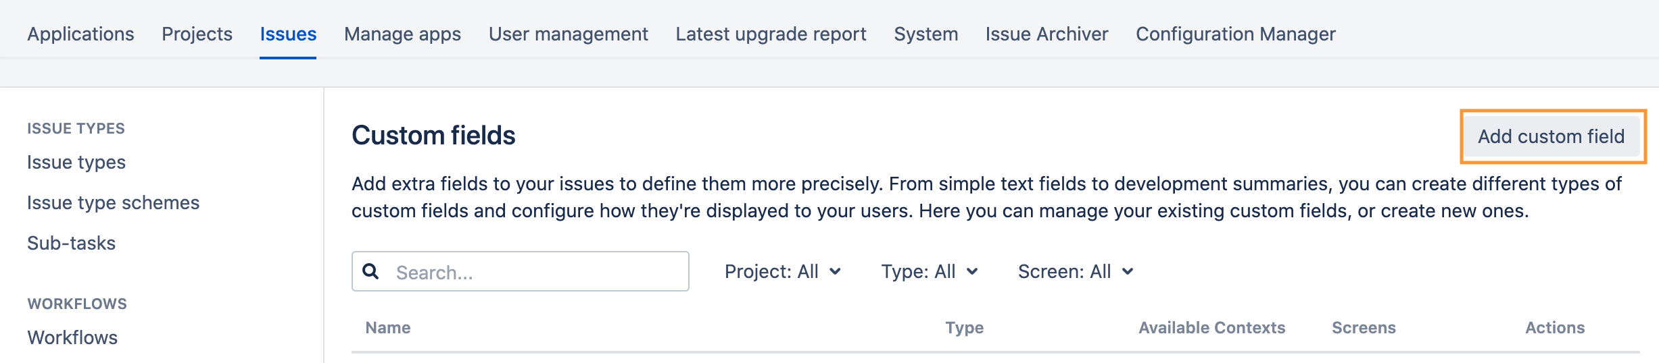Screen dimensions: 1659x363
Task: Click the Add custom field button
Action: (1551, 136)
